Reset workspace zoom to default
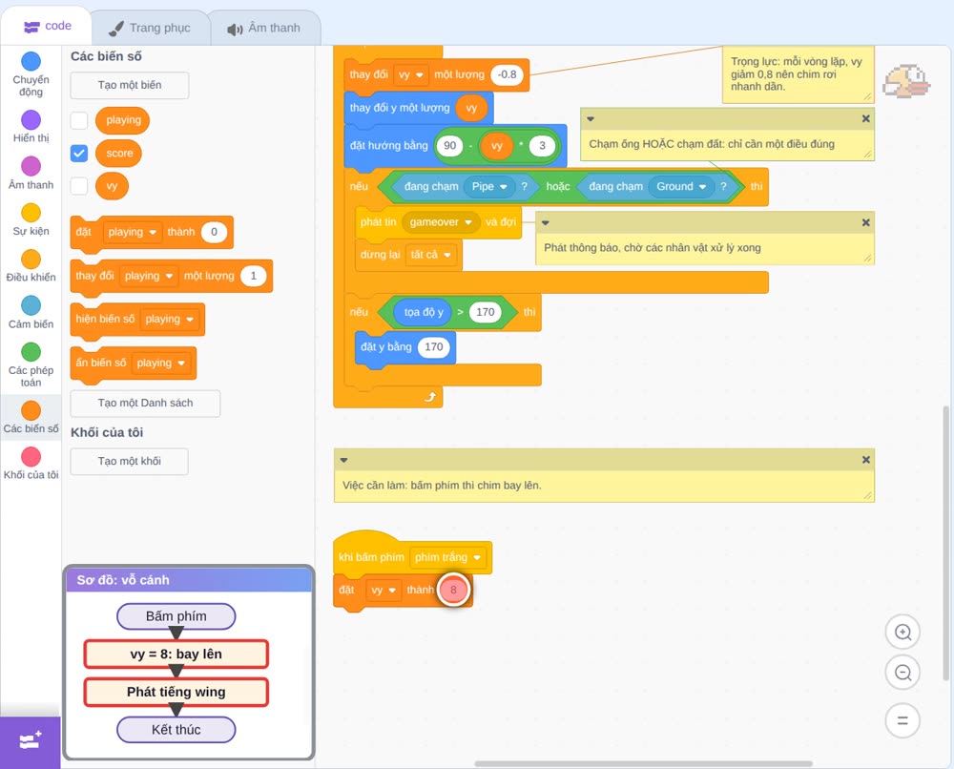Viewport: 954px width, 769px height. pyautogui.click(x=902, y=720)
